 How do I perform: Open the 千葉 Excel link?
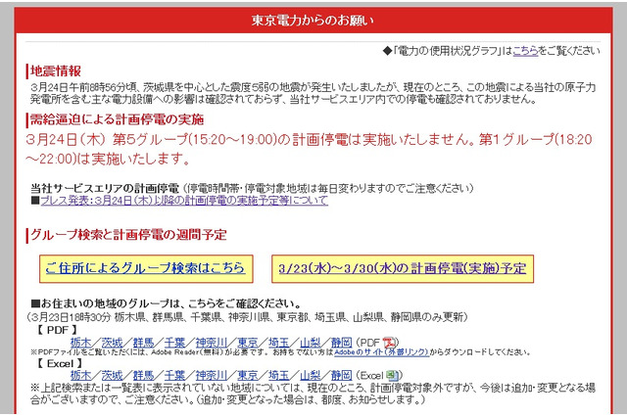coord(174,375)
